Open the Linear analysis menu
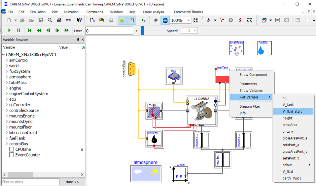The height and width of the screenshot is (186, 316). 153,12
